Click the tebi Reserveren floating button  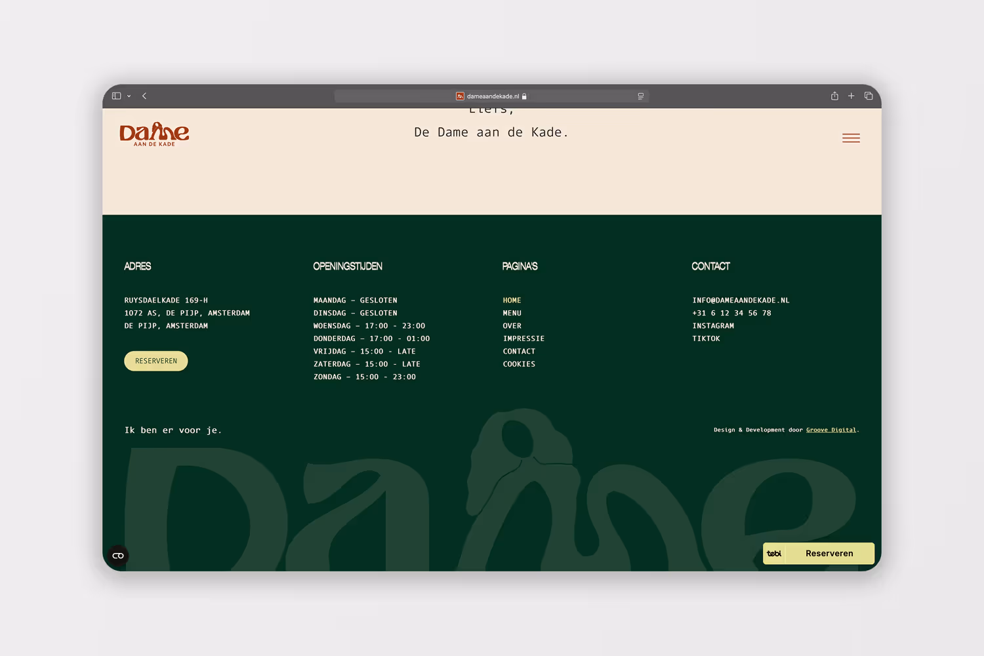(819, 553)
